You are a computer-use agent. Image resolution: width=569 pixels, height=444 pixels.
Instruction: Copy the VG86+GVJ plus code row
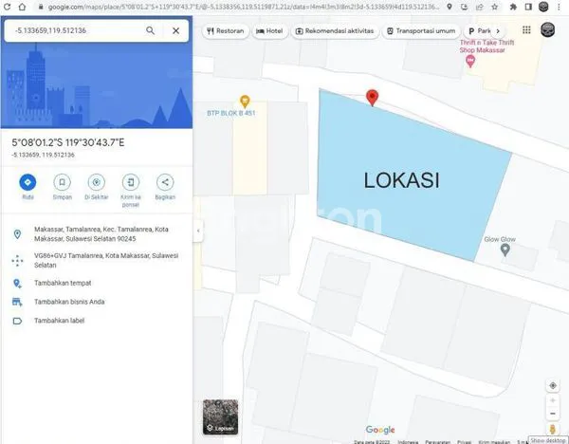(97, 260)
